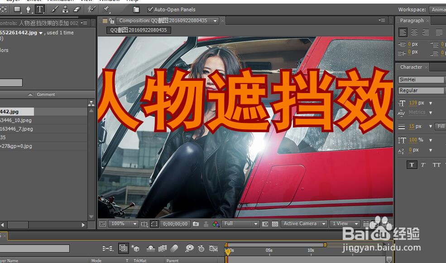Open the show channel RGB color menu
This screenshot has height=263, width=446.
pos(216,224)
